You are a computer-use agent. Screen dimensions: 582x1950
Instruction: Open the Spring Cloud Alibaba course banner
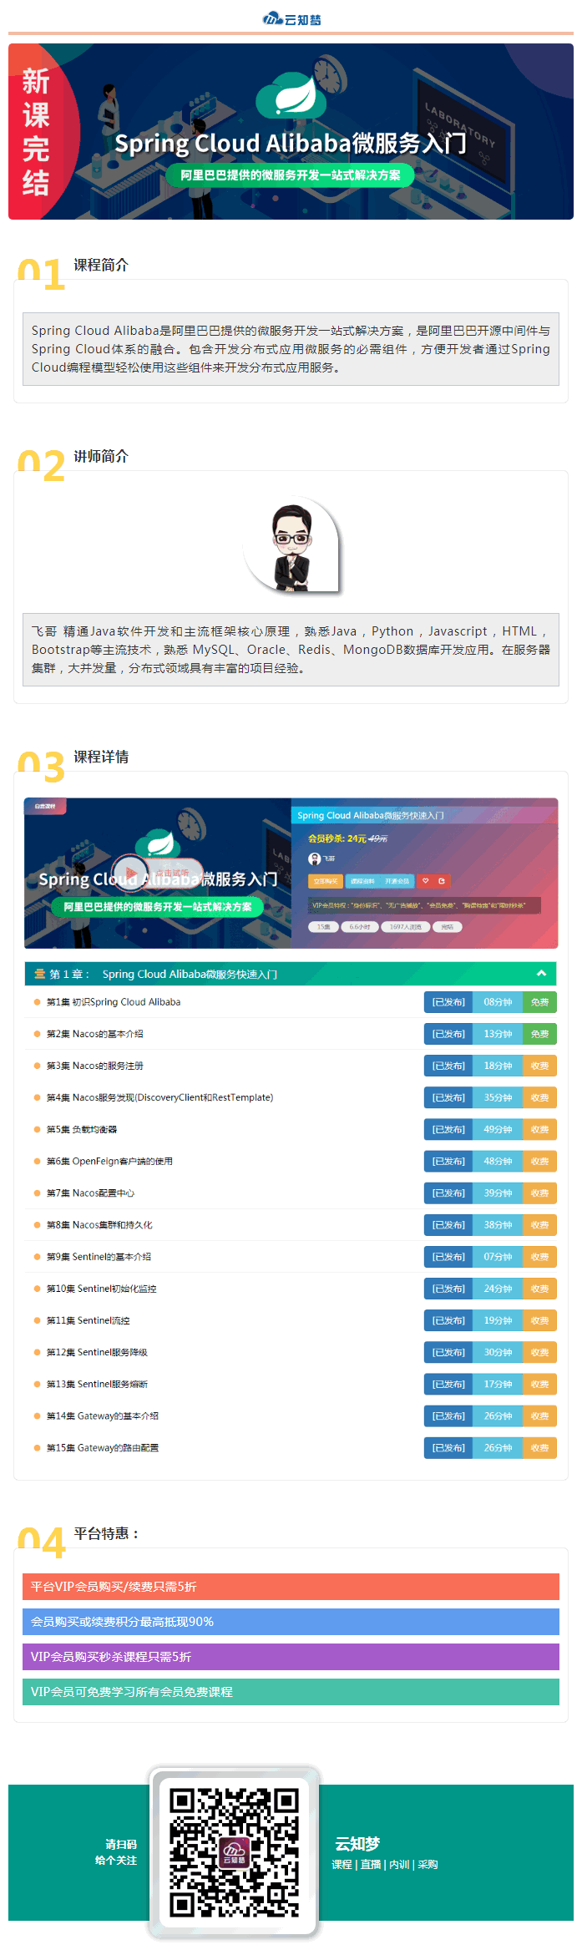coord(291,131)
